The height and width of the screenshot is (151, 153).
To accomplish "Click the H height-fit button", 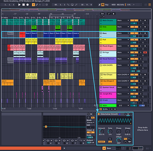I will 112,109.
